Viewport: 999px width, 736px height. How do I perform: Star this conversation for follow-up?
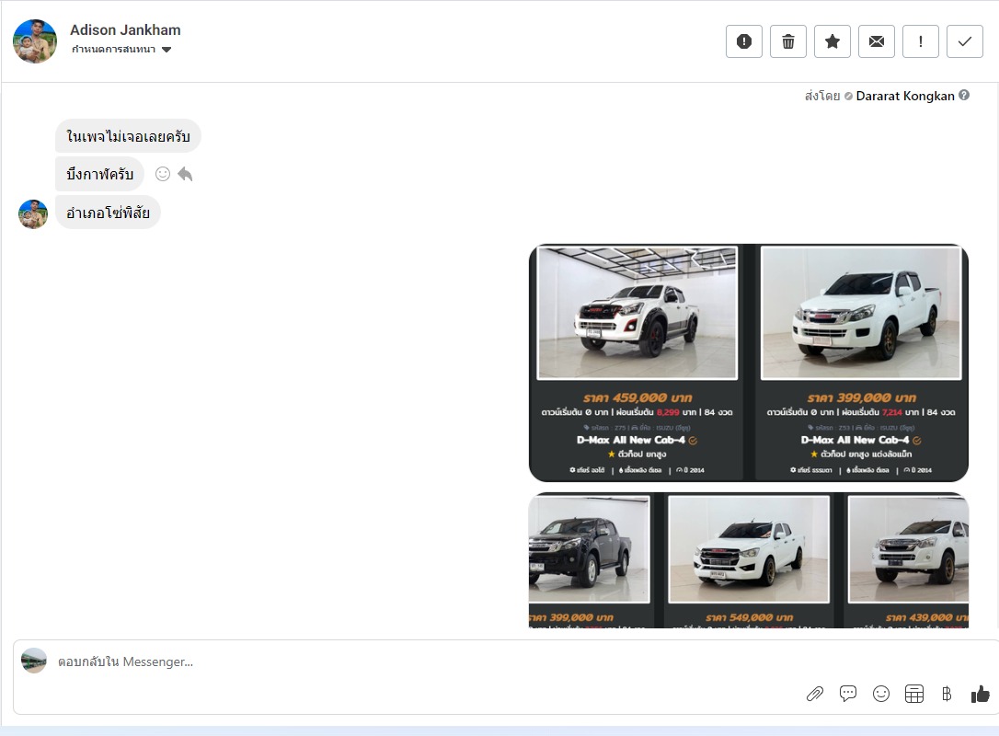[832, 41]
